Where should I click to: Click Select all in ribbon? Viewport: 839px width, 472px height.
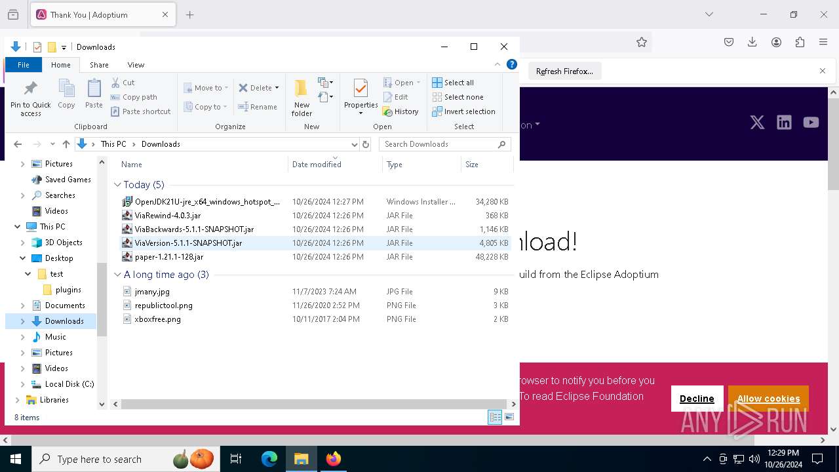453,83
